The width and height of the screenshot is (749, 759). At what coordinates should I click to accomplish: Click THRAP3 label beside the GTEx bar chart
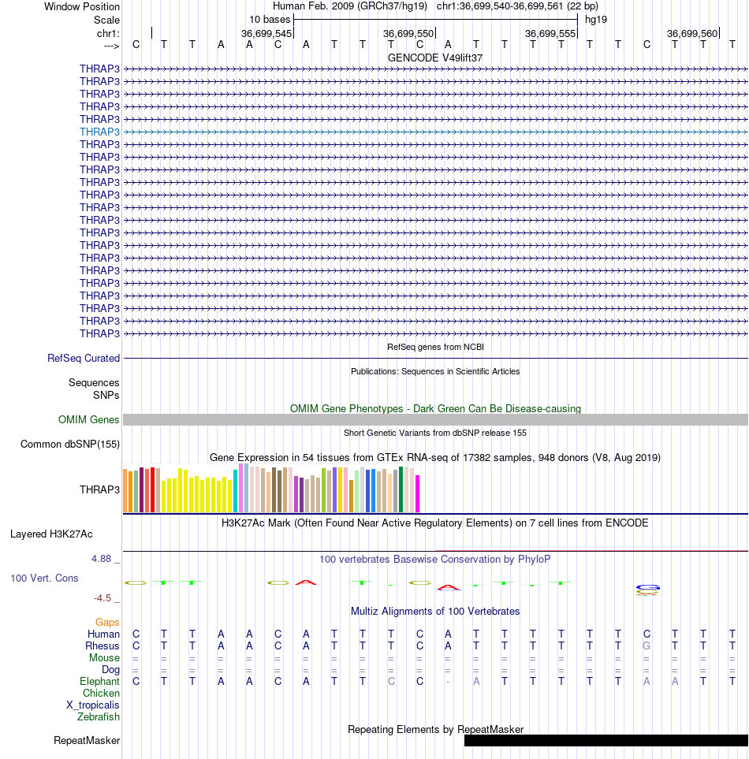(x=99, y=489)
